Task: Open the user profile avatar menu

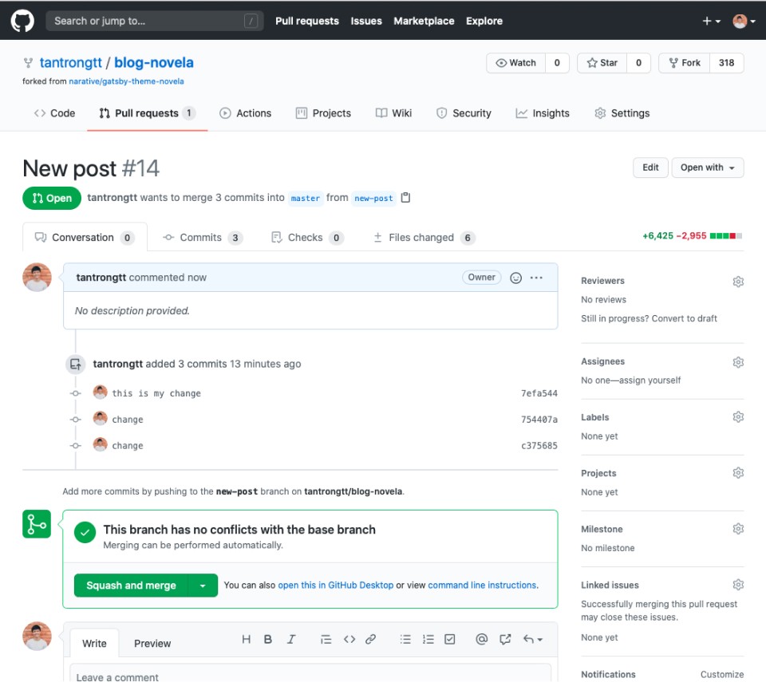Action: point(744,21)
